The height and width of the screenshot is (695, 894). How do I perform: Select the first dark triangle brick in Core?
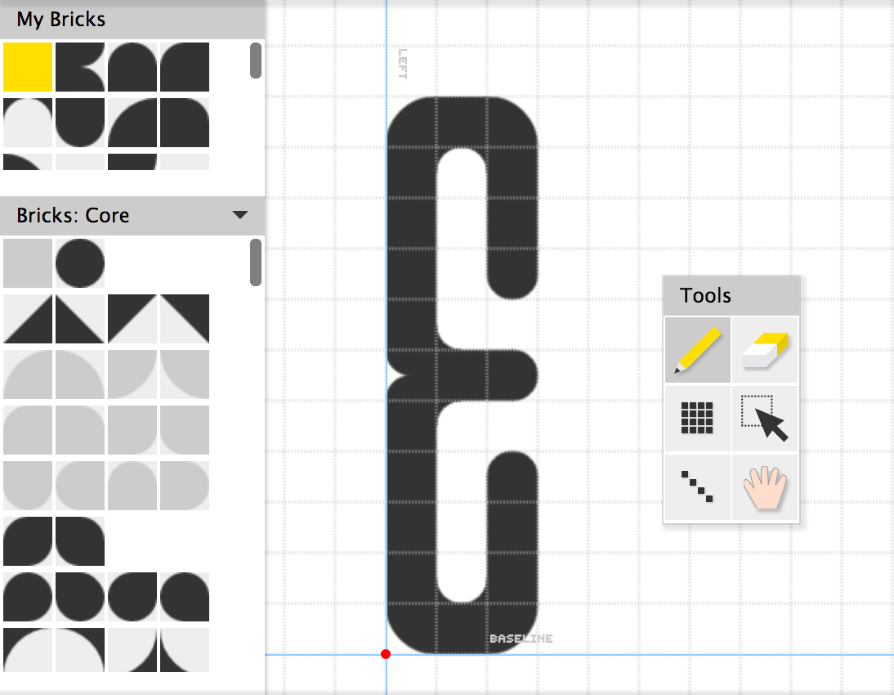(28, 319)
